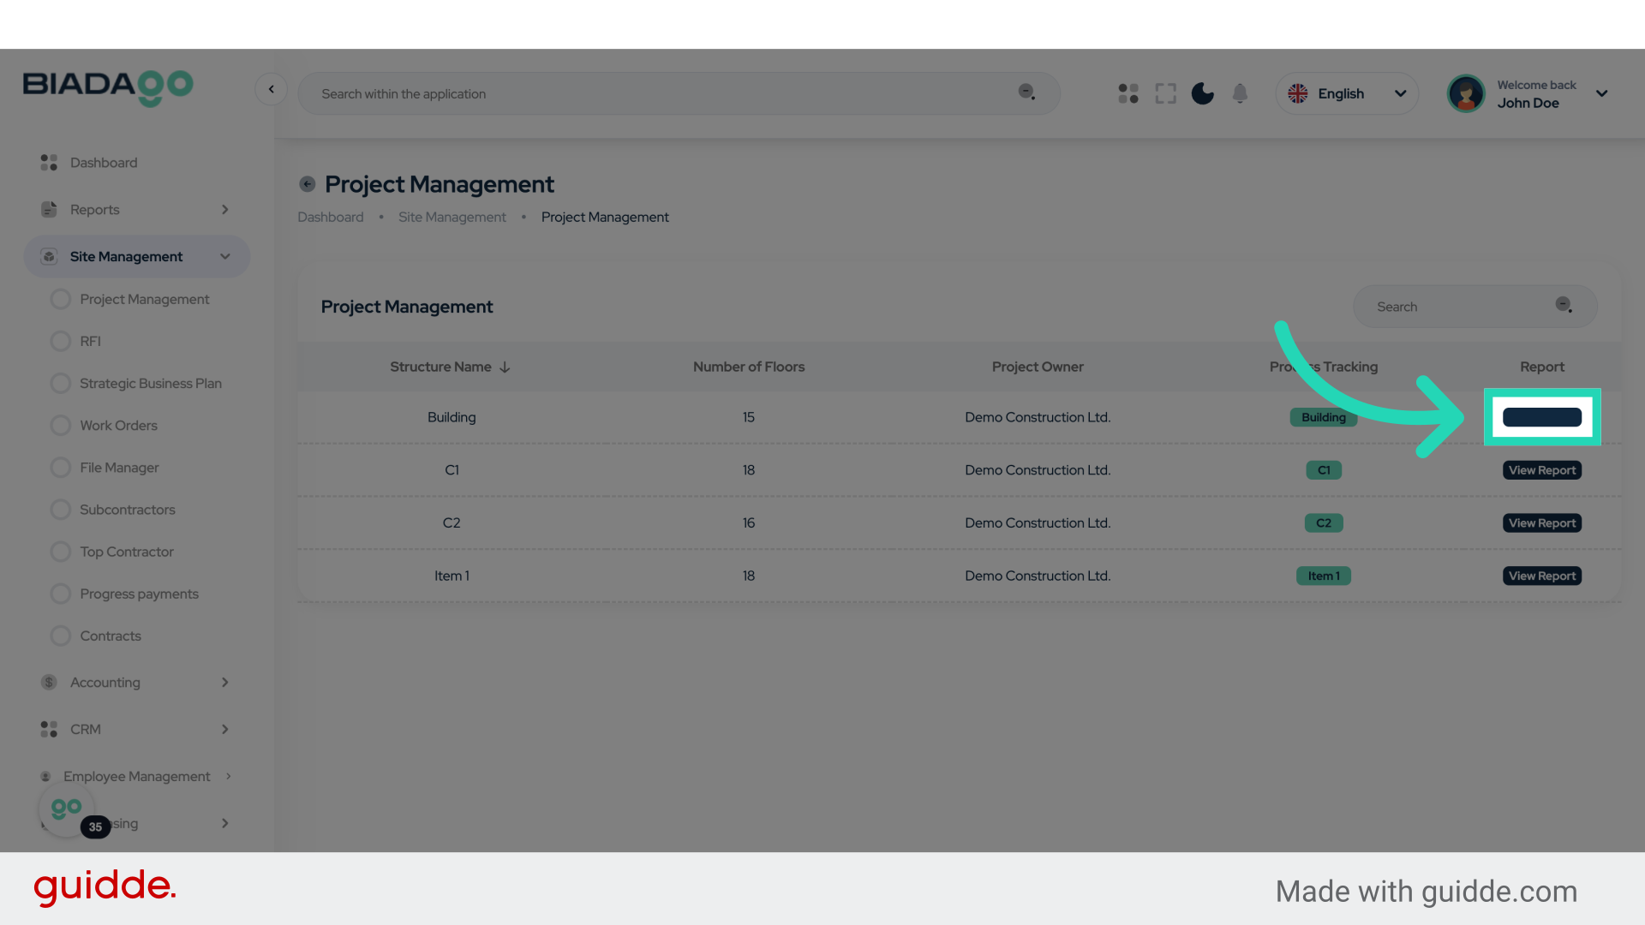
Task: Click the green C2 progress tag
Action: tap(1323, 523)
